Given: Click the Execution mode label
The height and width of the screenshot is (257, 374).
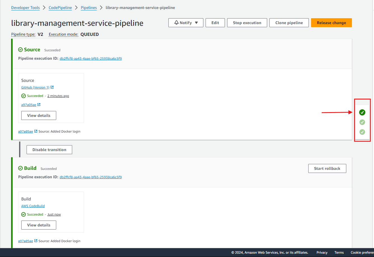Looking at the screenshot, I should (x=63, y=34).
